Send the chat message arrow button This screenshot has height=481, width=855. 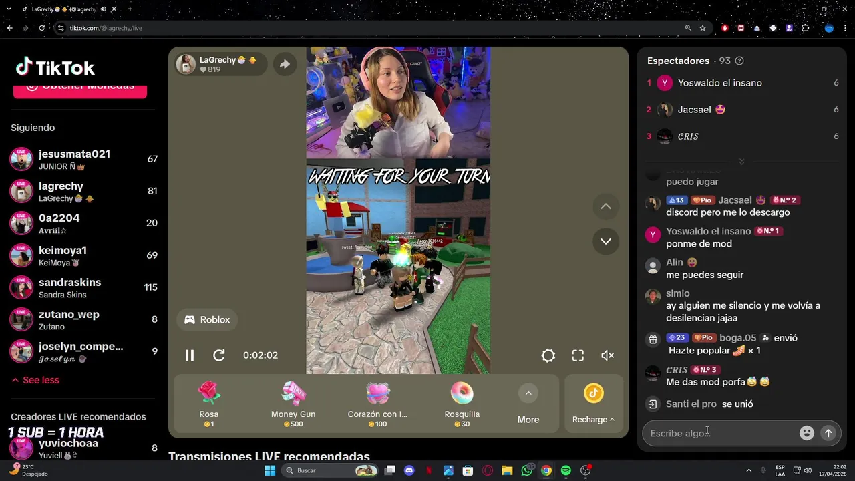point(828,433)
